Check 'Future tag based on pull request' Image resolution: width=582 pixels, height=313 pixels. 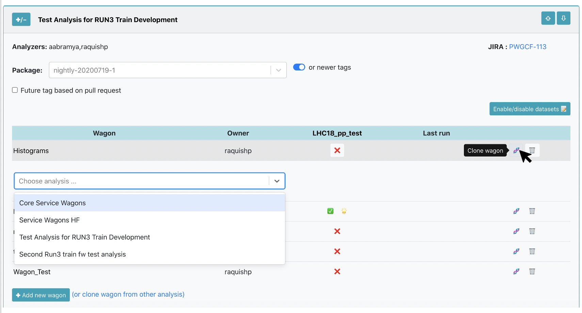click(15, 90)
